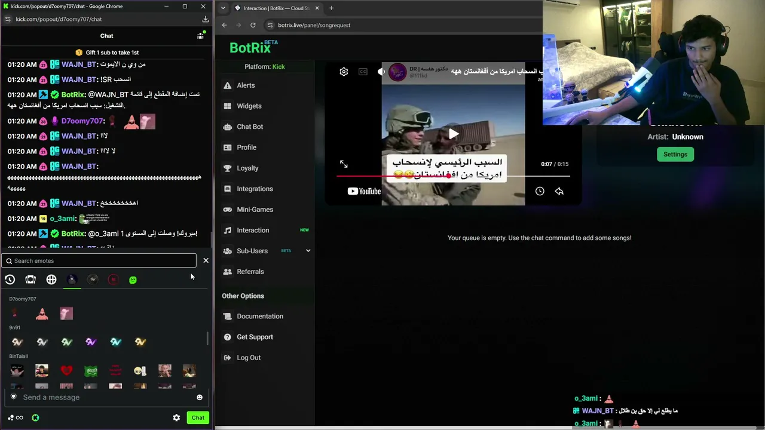The height and width of the screenshot is (430, 765).
Task: Click o_3ami username in chat
Action: (x=63, y=219)
